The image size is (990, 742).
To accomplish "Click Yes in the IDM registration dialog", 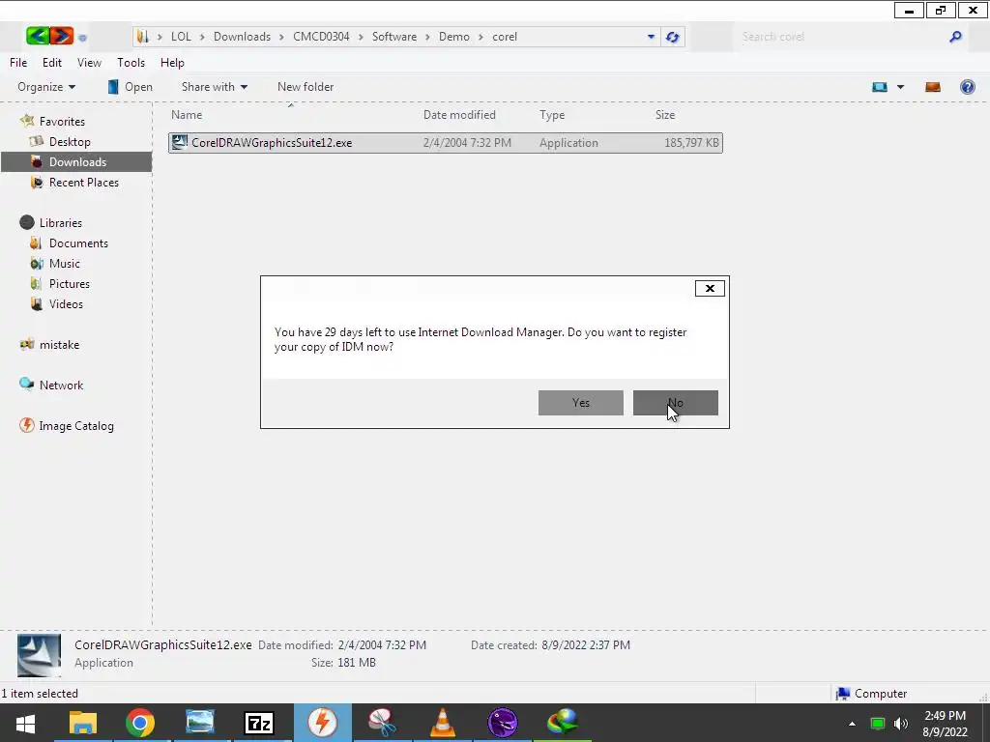I will (581, 403).
